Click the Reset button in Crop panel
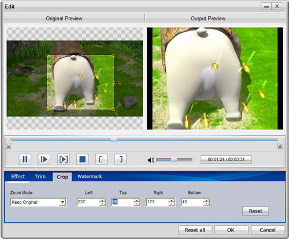Screen dimensions: 289x239 coord(255,211)
